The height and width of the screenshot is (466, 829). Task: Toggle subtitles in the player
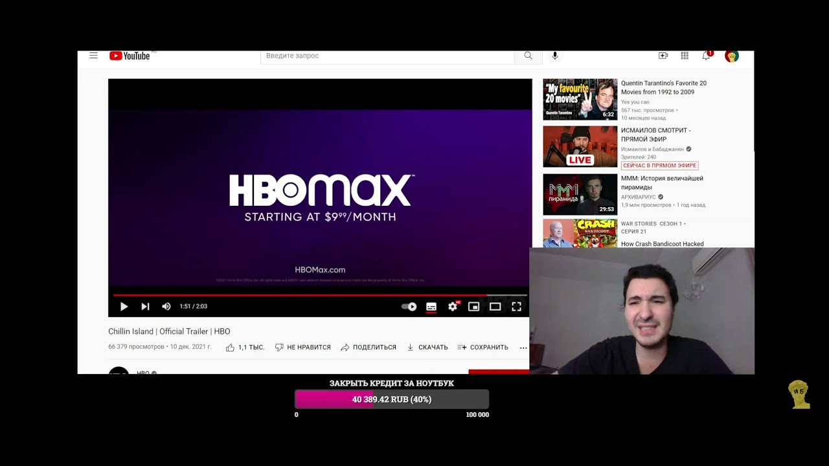(x=431, y=307)
